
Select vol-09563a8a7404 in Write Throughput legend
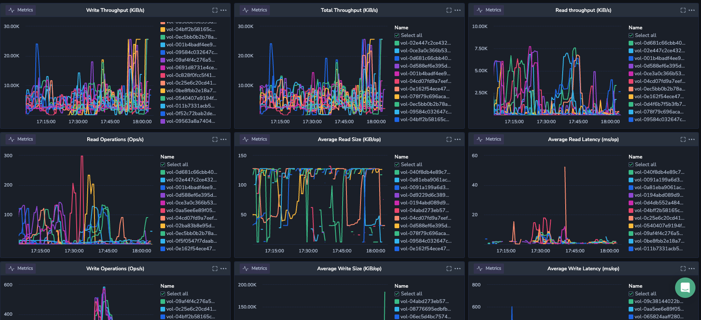188,121
